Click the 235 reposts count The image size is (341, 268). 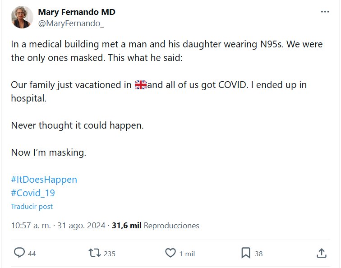tap(110, 254)
